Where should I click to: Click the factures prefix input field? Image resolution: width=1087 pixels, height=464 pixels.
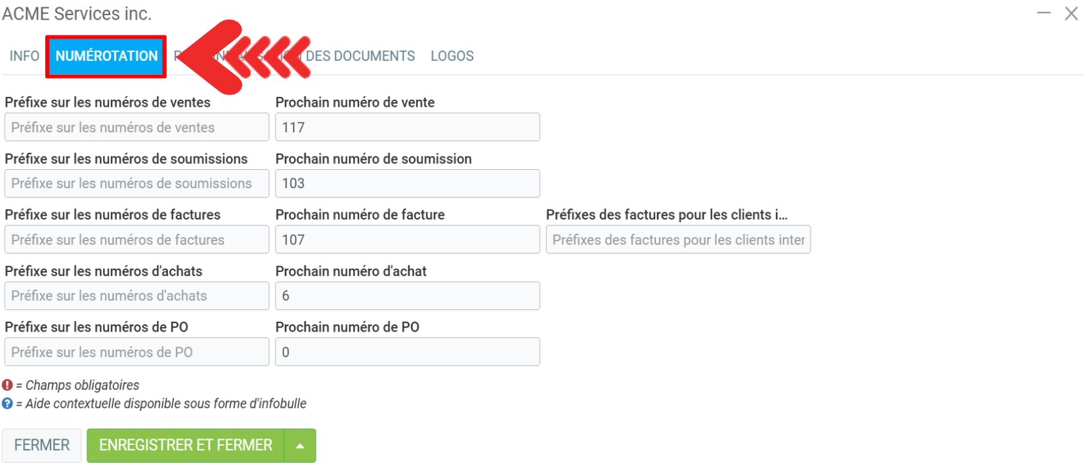coord(137,240)
